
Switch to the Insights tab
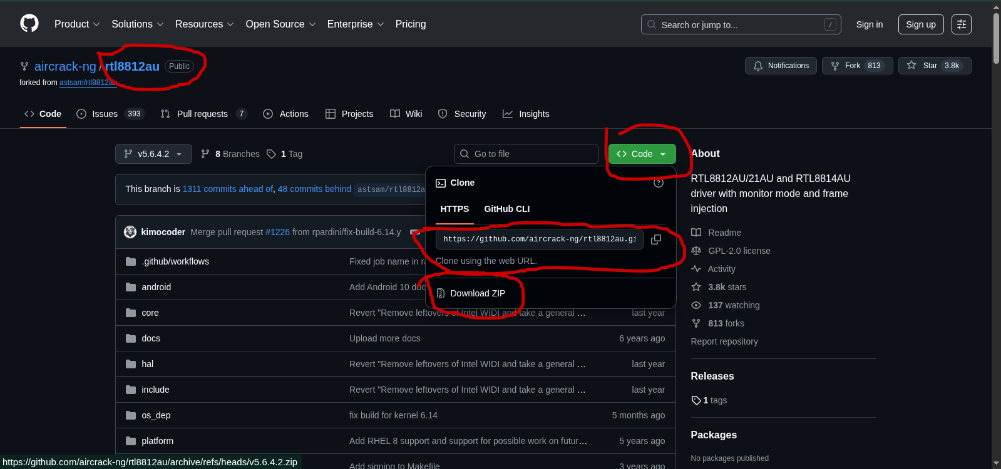(526, 114)
